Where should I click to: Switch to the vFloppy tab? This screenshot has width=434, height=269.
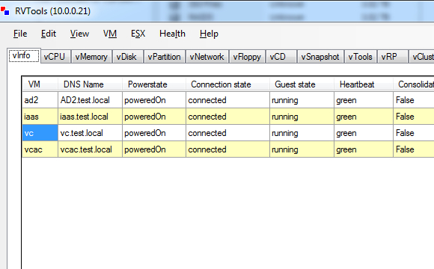tap(247, 57)
